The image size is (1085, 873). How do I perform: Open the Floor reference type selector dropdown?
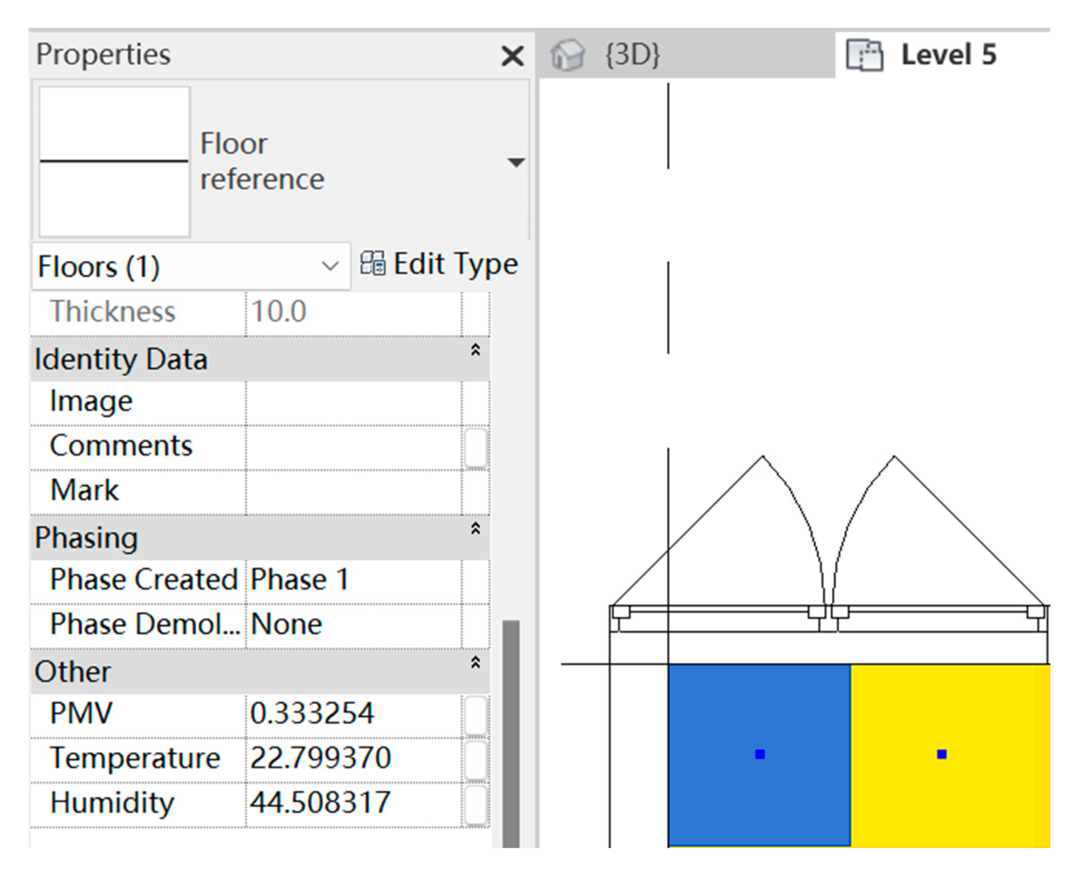pos(516,163)
